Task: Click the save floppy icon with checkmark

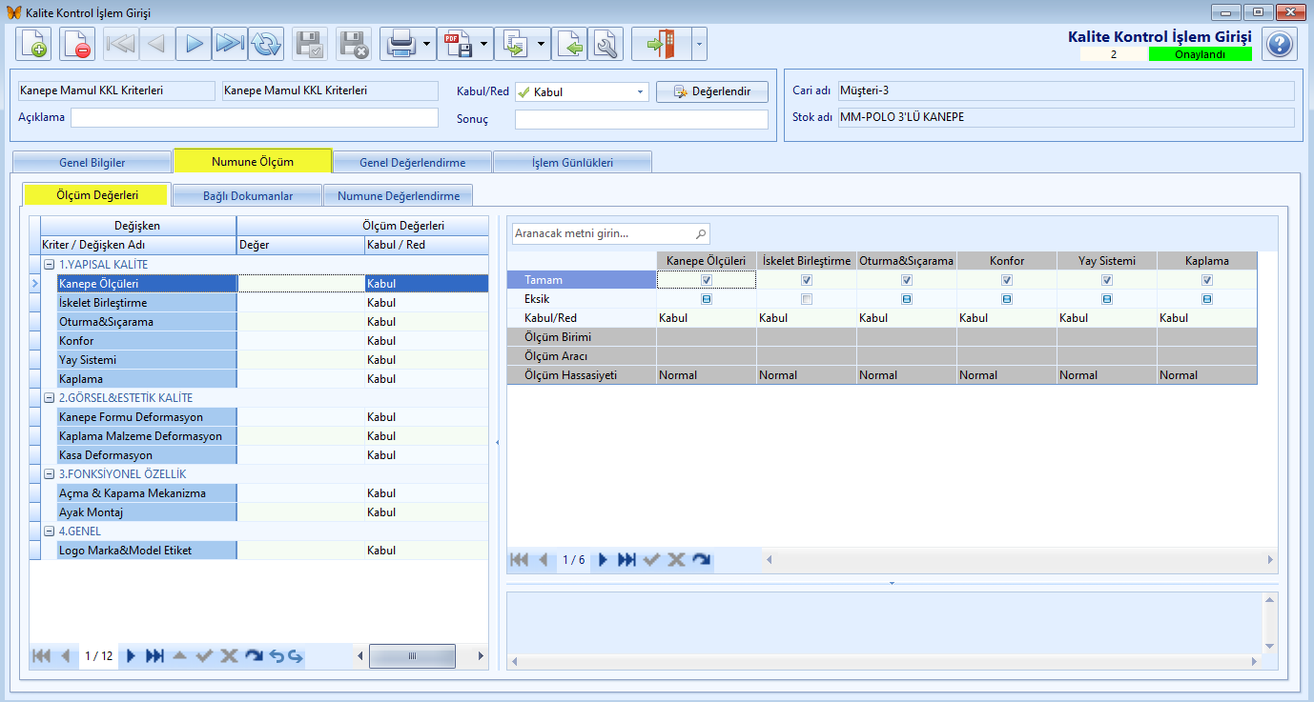Action: (x=310, y=44)
